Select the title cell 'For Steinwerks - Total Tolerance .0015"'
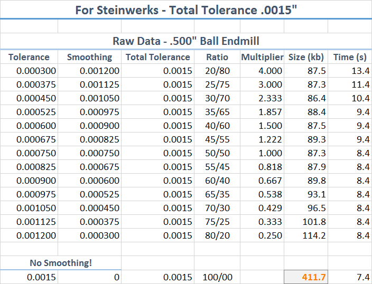 [186, 10]
